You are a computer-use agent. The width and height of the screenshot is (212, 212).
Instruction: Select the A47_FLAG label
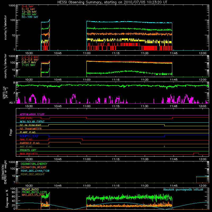26,147
